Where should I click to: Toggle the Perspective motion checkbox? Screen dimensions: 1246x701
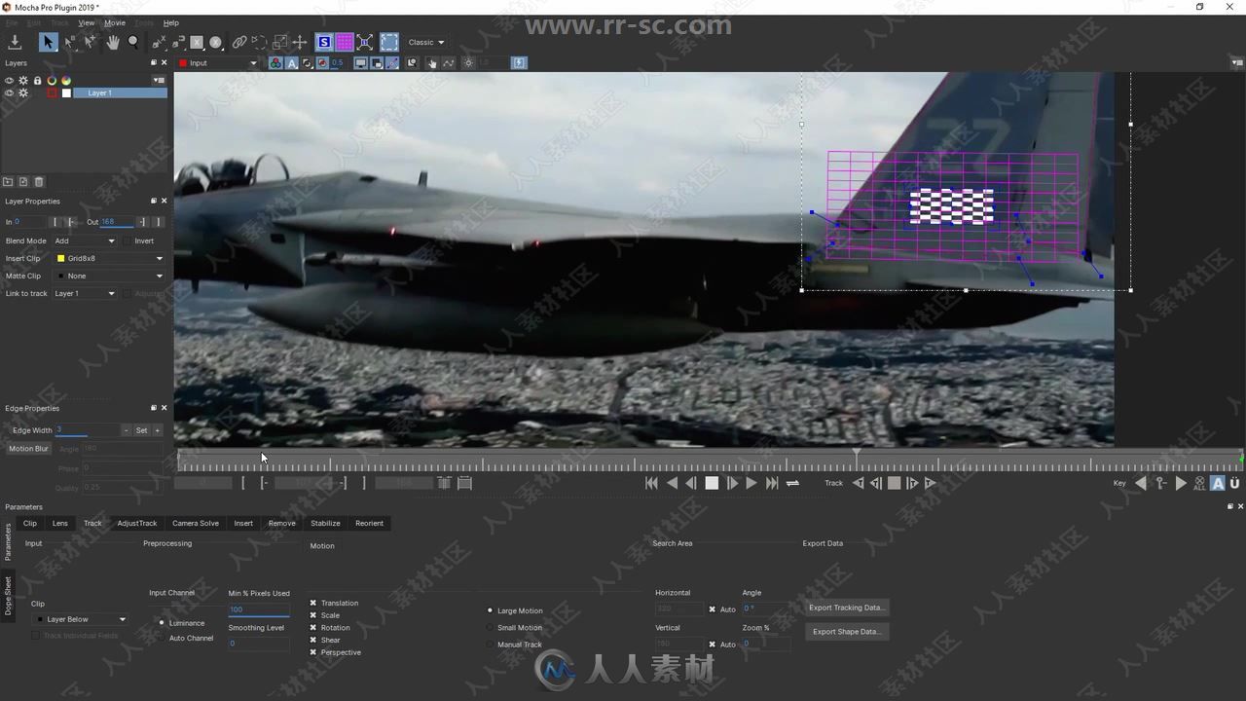pyautogui.click(x=313, y=652)
